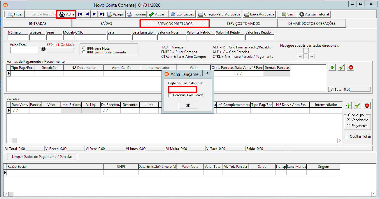Viewport: 379px width, 199px height.
Task: Confirm parcelas with the green check icon
Action: click(358, 106)
